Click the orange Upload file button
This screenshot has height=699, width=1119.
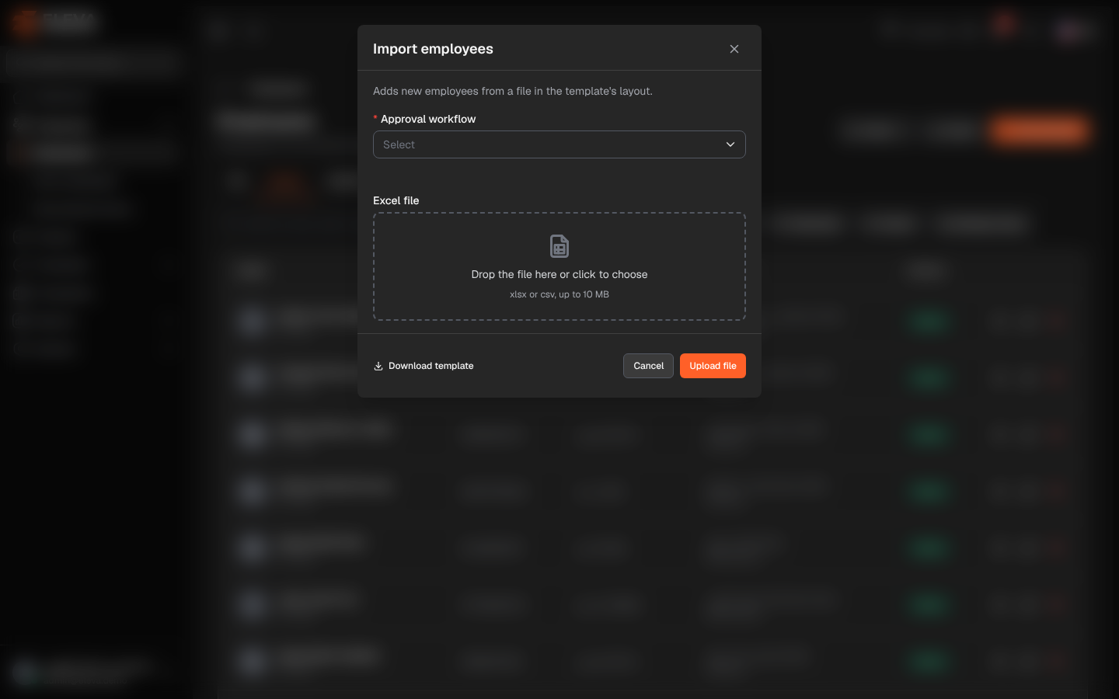(x=713, y=366)
